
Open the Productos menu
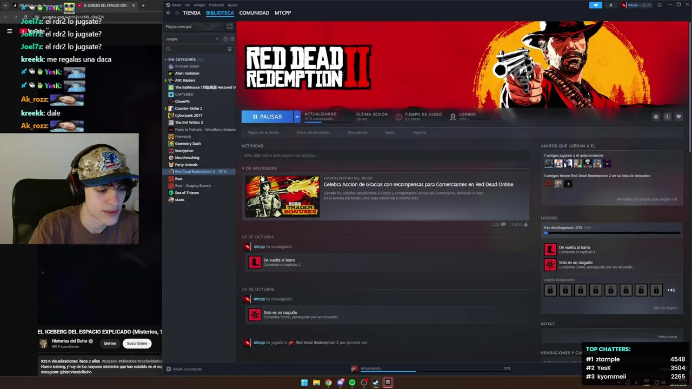[216, 5]
